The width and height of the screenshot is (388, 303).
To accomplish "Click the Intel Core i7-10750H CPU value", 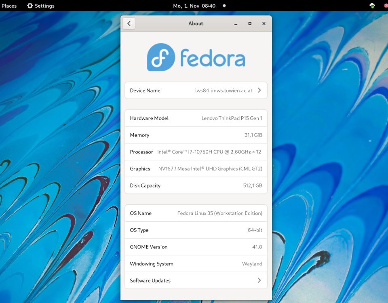I will click(209, 152).
